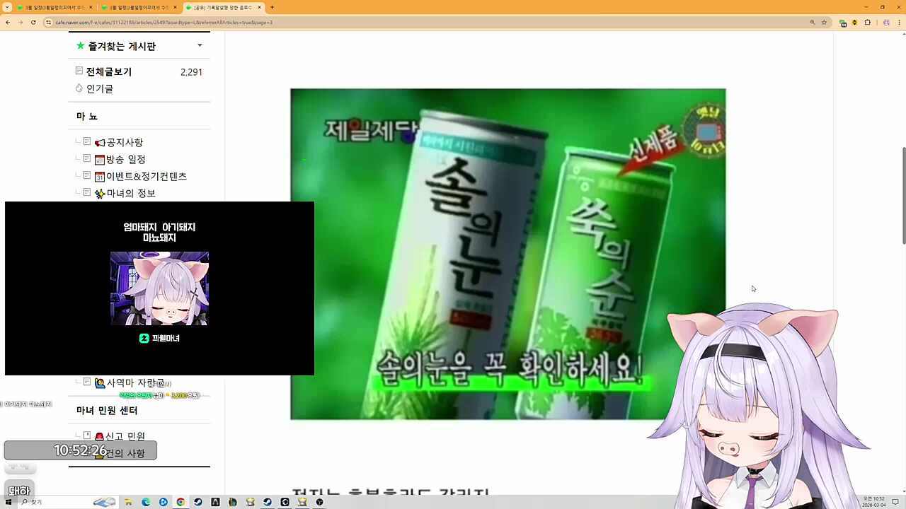Open the Chrome three-dot menu
Viewport: 906px width, 509px height.
coord(898,23)
